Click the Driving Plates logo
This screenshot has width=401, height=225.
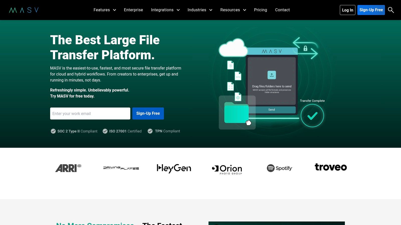tap(121, 168)
